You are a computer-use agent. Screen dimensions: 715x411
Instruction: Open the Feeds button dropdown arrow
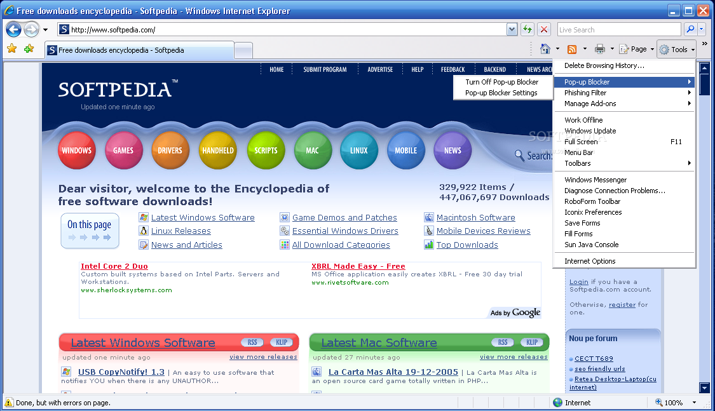[585, 49]
